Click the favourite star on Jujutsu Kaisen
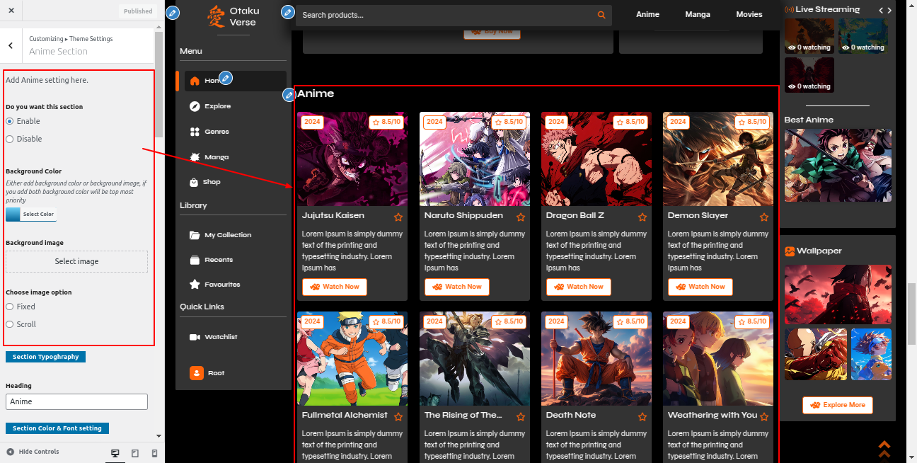917x463 pixels. click(398, 217)
